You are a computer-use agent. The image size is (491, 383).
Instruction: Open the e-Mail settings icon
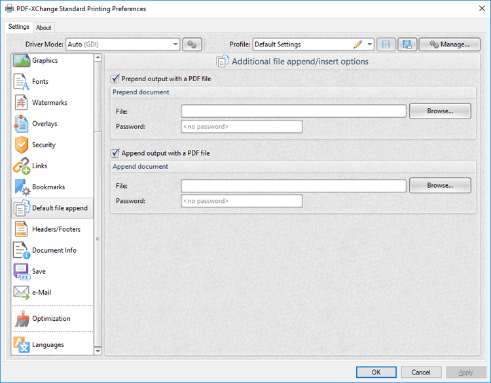(22, 293)
